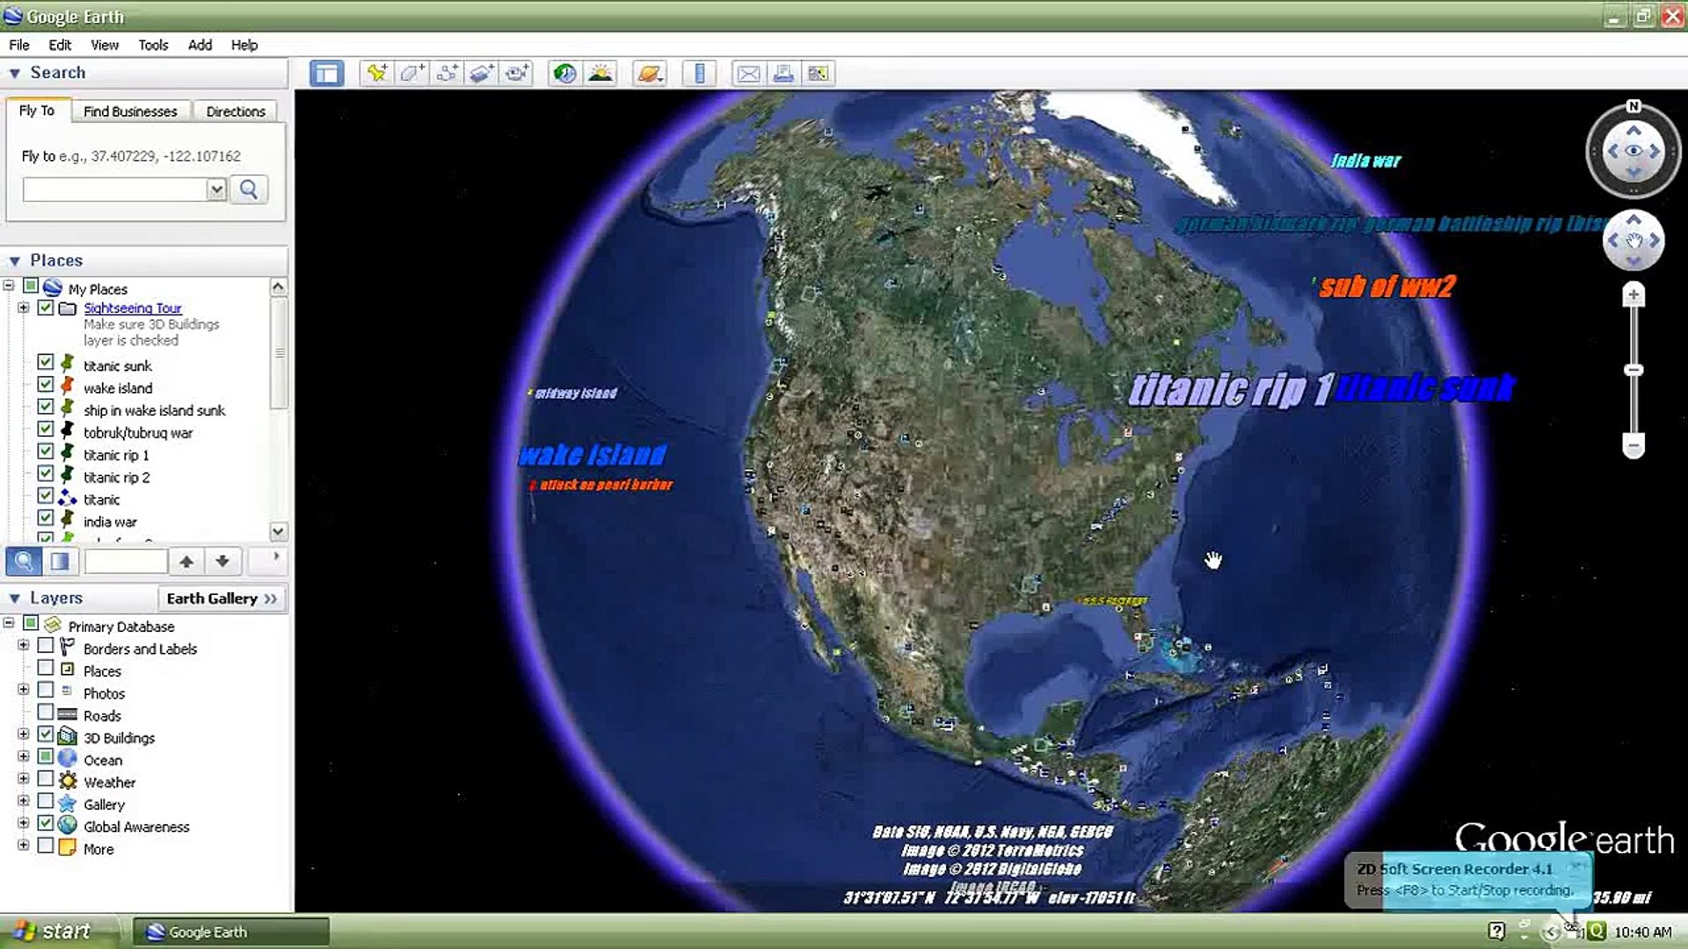Disable the 3D Buildings layer checkbox
1688x949 pixels.
click(x=46, y=735)
